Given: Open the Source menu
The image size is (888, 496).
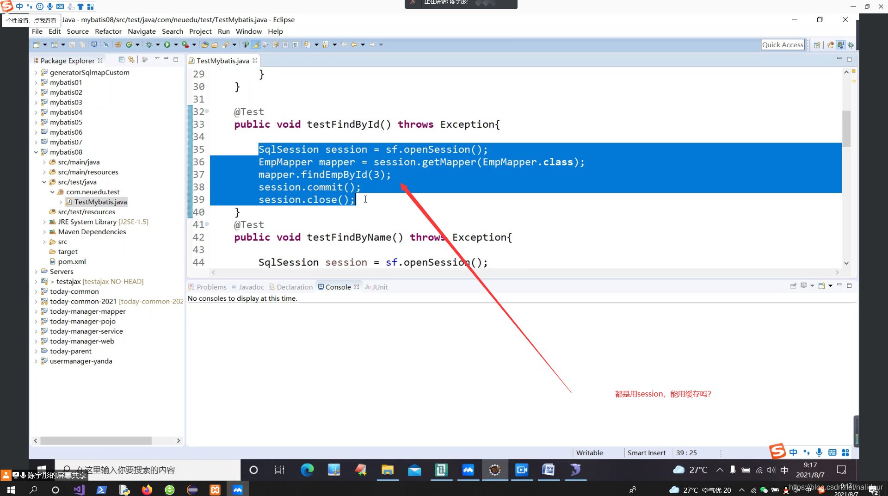Looking at the screenshot, I should 78,31.
